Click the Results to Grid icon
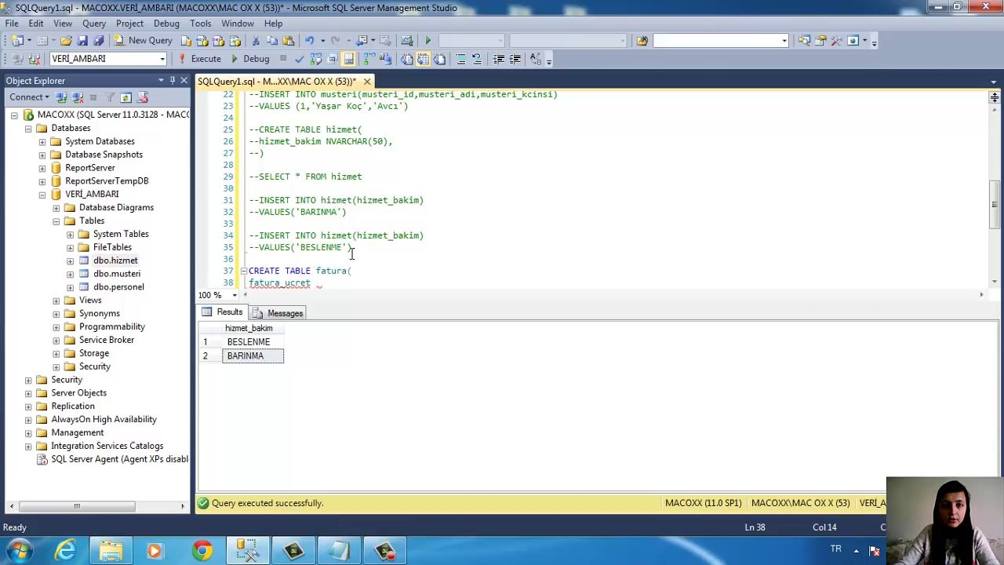This screenshot has height=565, width=1004. coord(424,59)
